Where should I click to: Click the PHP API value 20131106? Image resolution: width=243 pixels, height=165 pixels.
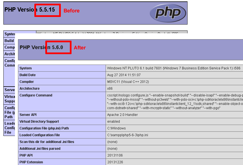(114, 155)
